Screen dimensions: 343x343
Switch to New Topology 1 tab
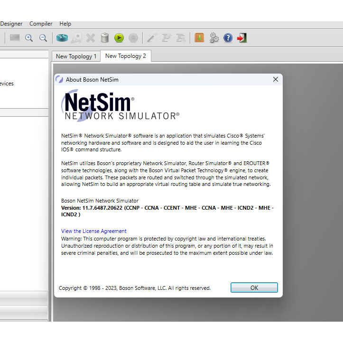point(76,56)
